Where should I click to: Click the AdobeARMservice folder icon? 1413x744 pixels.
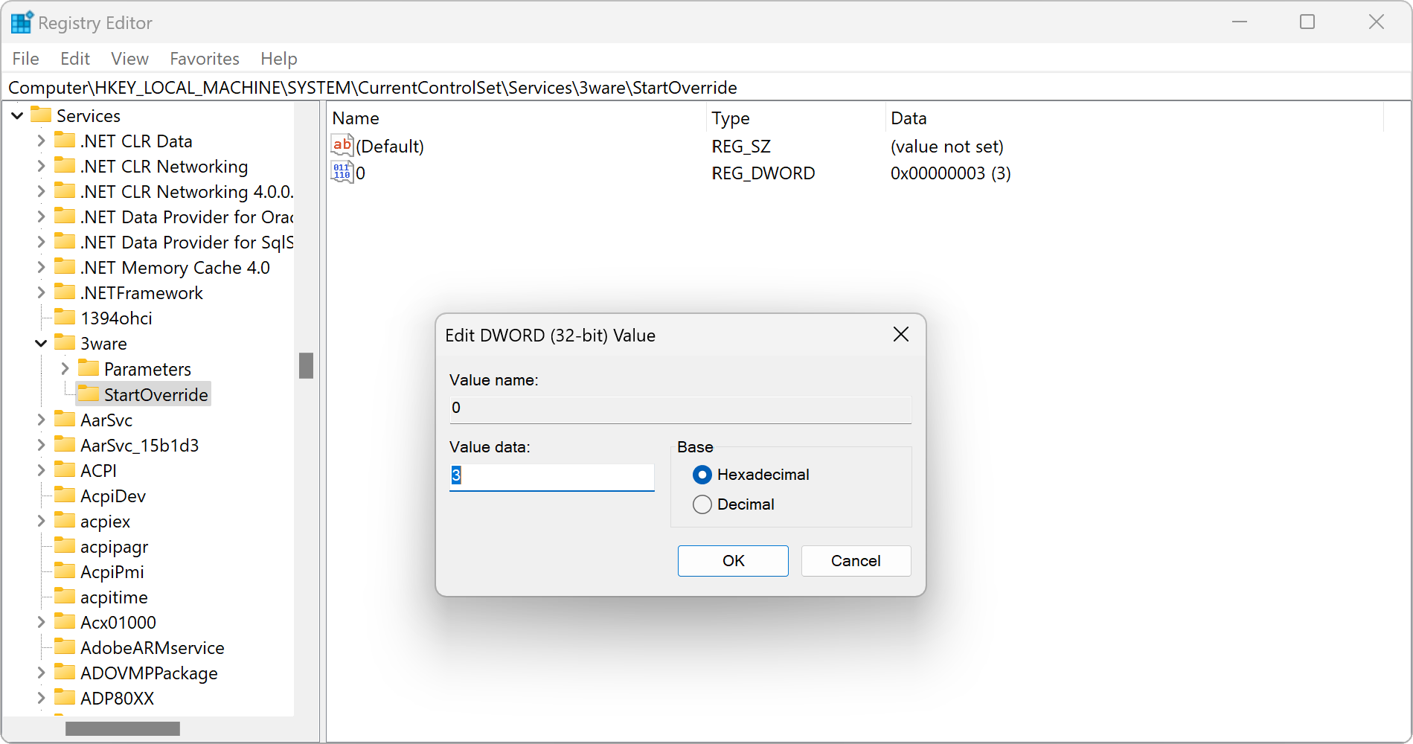pyautogui.click(x=65, y=647)
